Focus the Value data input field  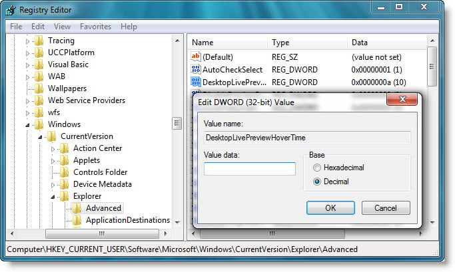point(250,169)
